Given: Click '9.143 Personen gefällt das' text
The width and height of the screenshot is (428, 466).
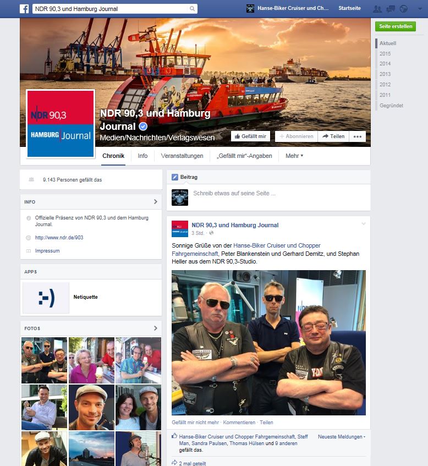Looking at the screenshot, I should (72, 180).
